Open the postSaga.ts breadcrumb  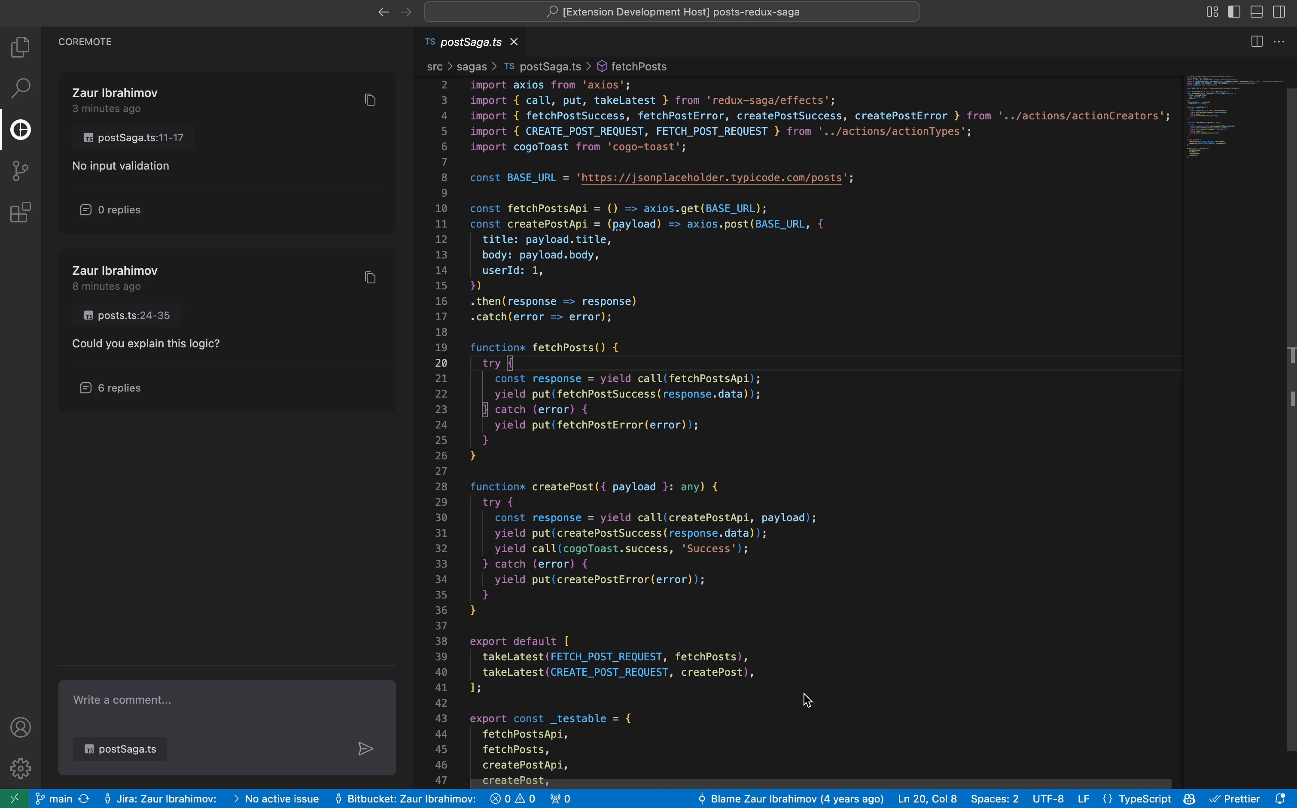543,66
